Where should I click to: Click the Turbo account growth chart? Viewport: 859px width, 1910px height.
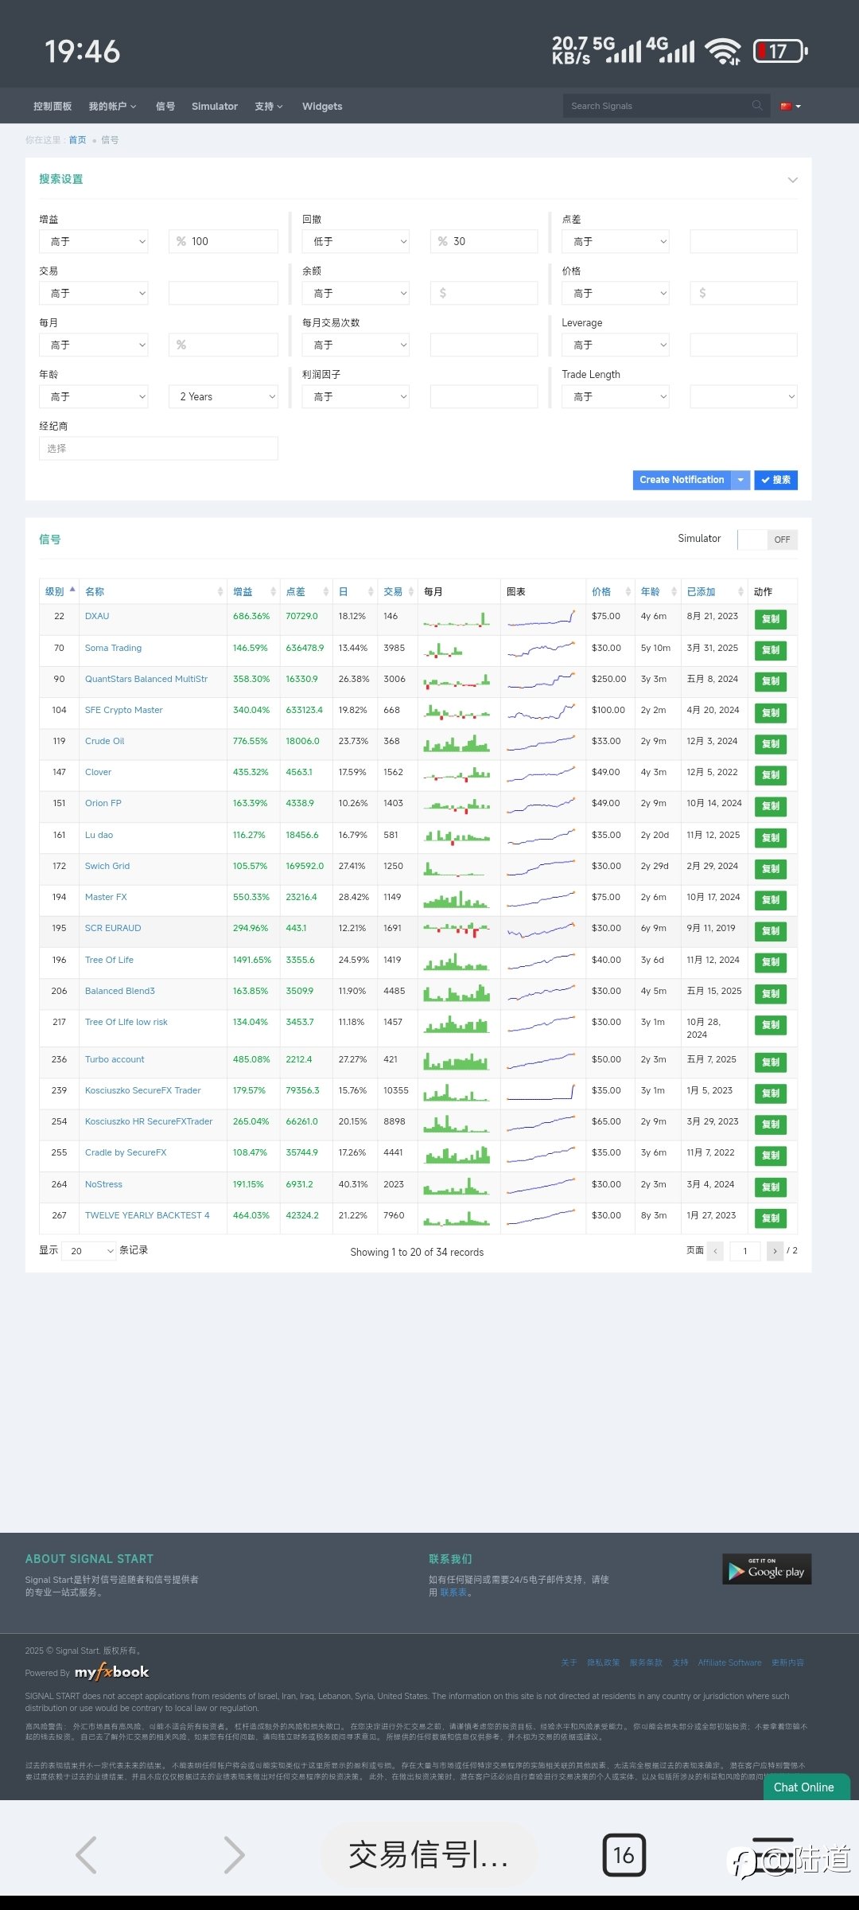point(541,1061)
